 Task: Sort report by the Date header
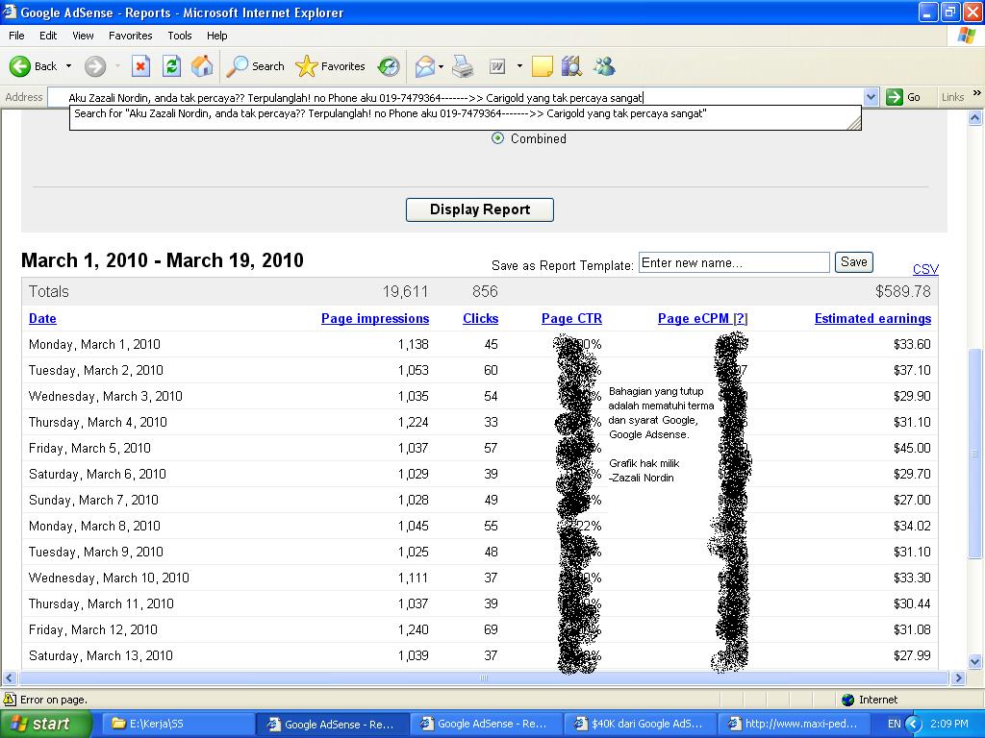[42, 318]
